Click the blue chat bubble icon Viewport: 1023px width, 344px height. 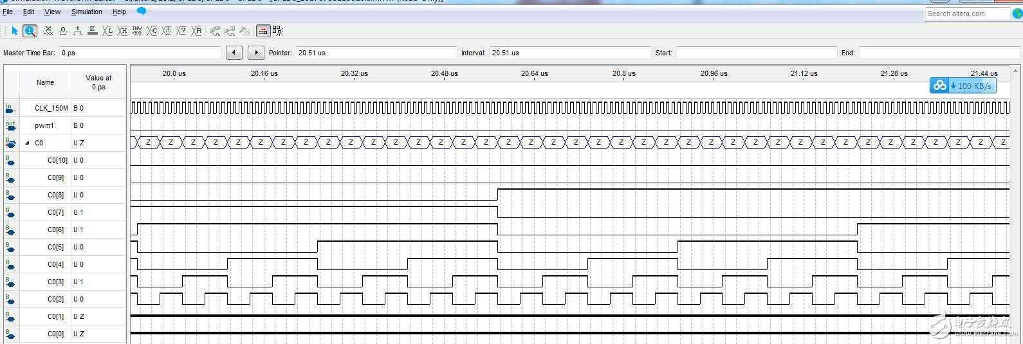142,12
